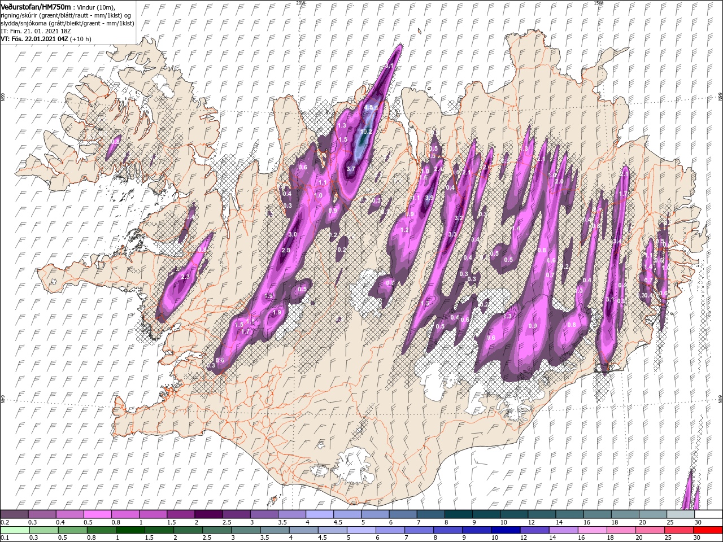Click white swatch ending snow legend
The width and height of the screenshot is (723, 542).
tap(707, 514)
